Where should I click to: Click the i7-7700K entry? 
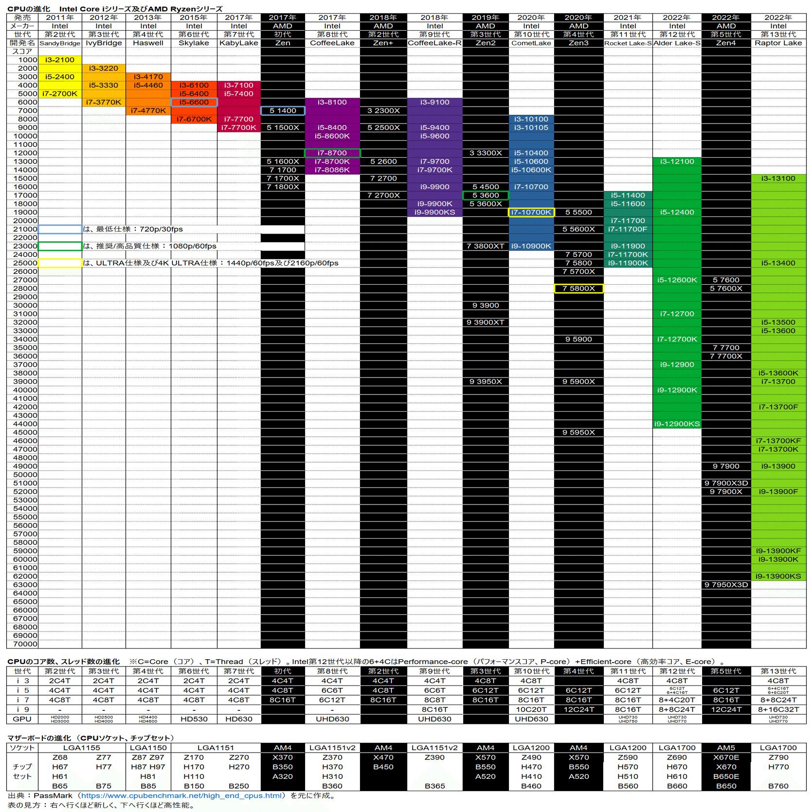point(239,127)
